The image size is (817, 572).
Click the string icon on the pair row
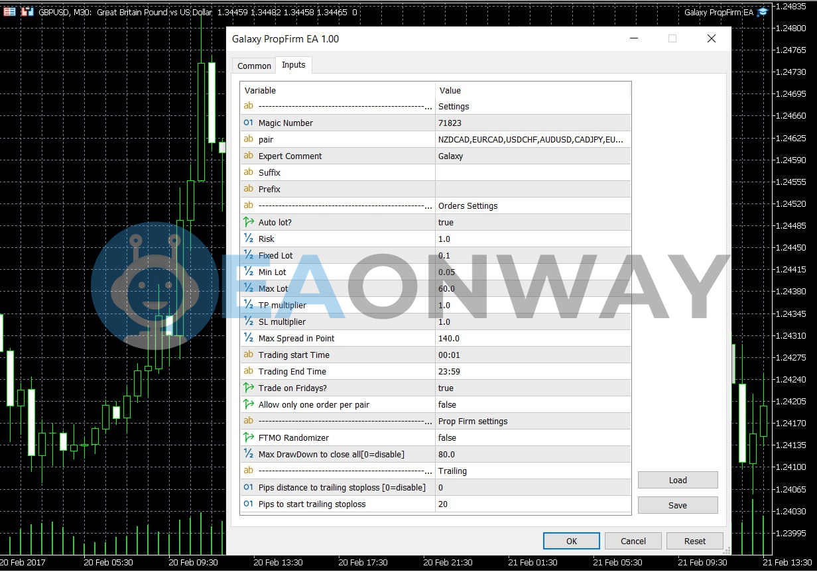[x=249, y=139]
